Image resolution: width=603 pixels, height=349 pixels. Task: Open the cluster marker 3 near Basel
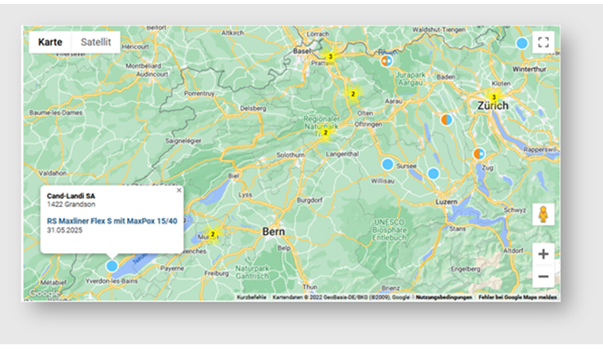click(x=330, y=56)
